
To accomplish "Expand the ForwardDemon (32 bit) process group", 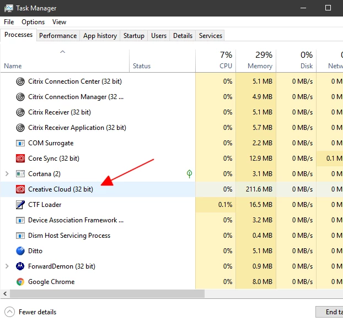I will coord(7,266).
